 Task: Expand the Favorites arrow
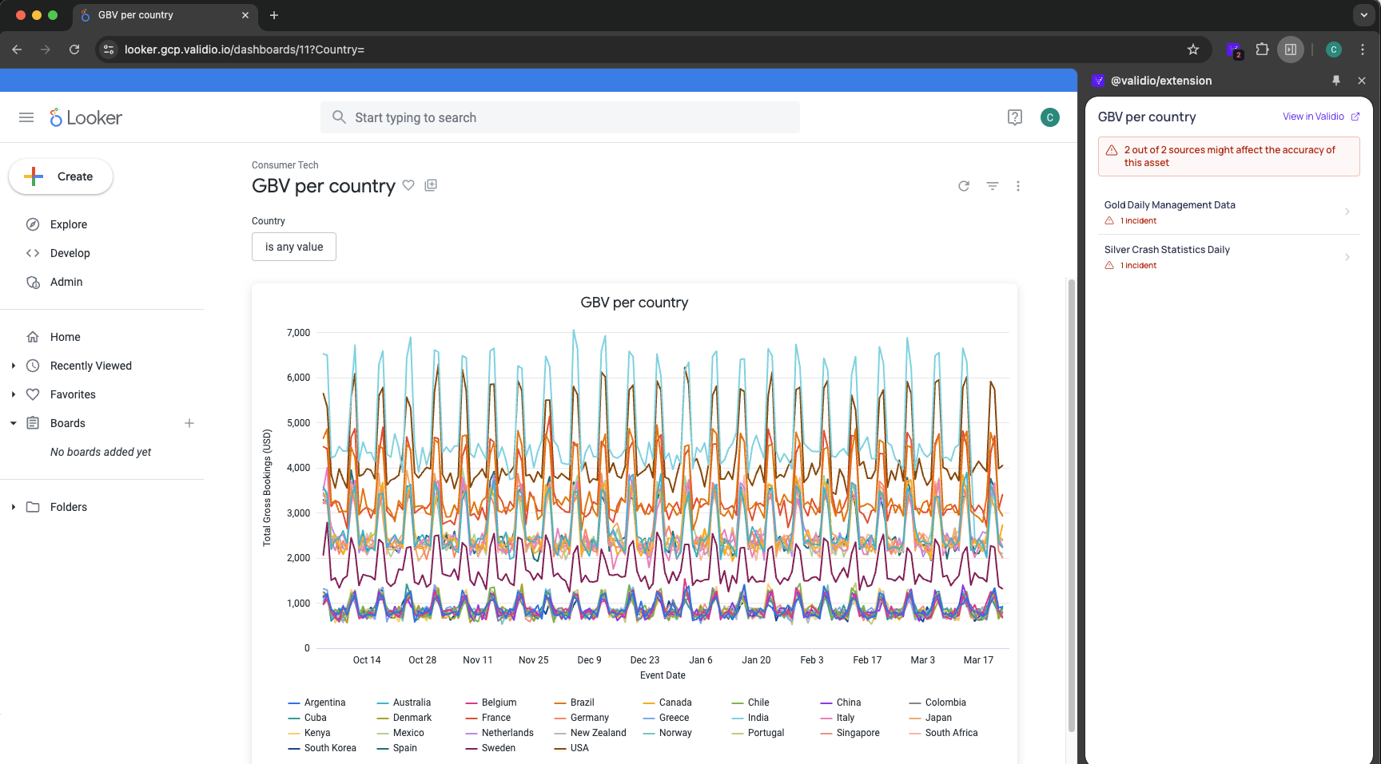pyautogui.click(x=14, y=394)
